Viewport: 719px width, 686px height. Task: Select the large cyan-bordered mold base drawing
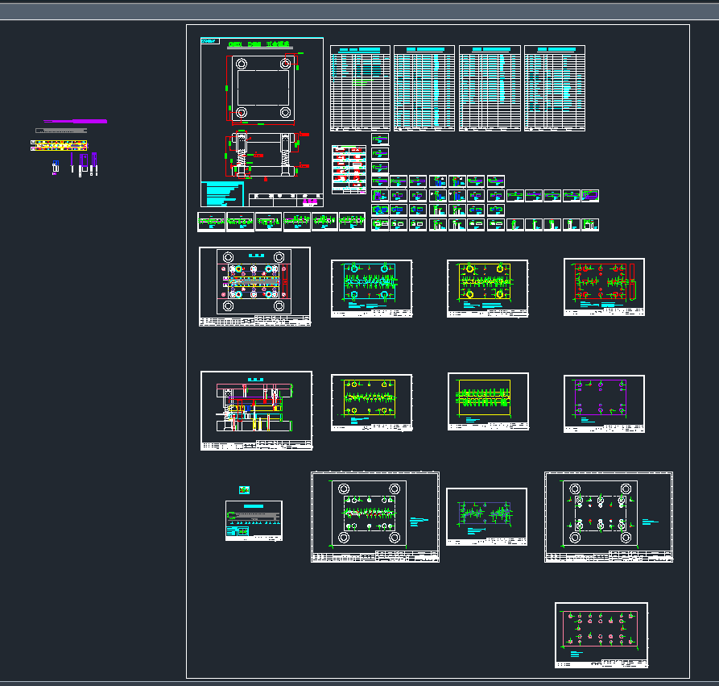tap(262, 121)
